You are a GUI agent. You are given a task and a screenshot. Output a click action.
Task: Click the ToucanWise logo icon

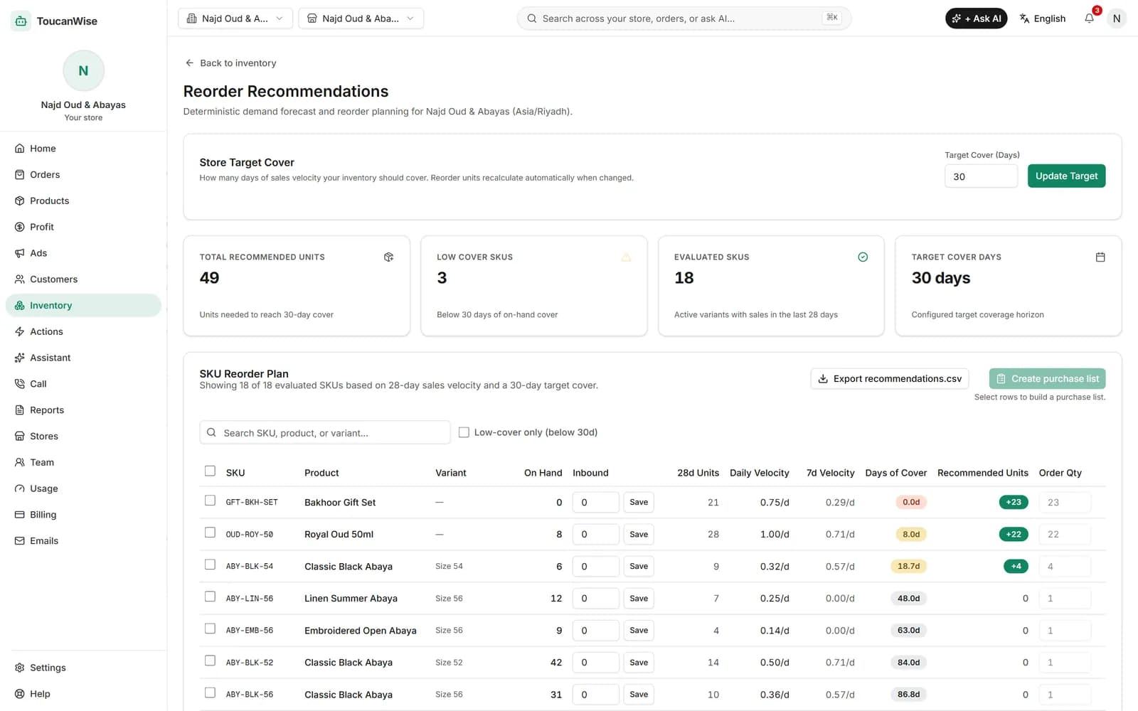pyautogui.click(x=21, y=21)
